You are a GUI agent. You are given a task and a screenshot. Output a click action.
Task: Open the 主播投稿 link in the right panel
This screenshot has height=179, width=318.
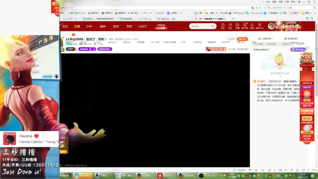(266, 39)
